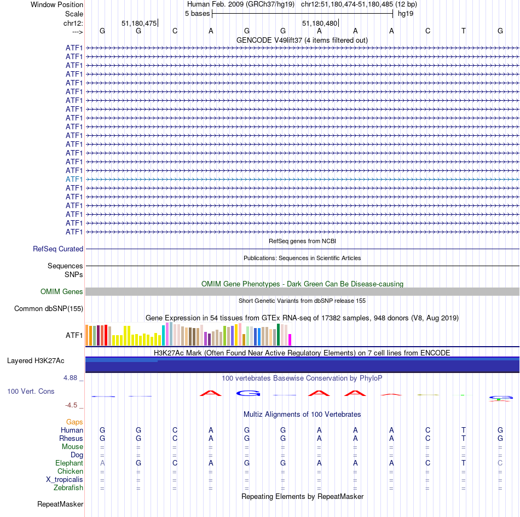Image resolution: width=520 pixels, height=517 pixels.
Task: Click the dark green bar in the GTEx chart
Action: click(x=278, y=335)
